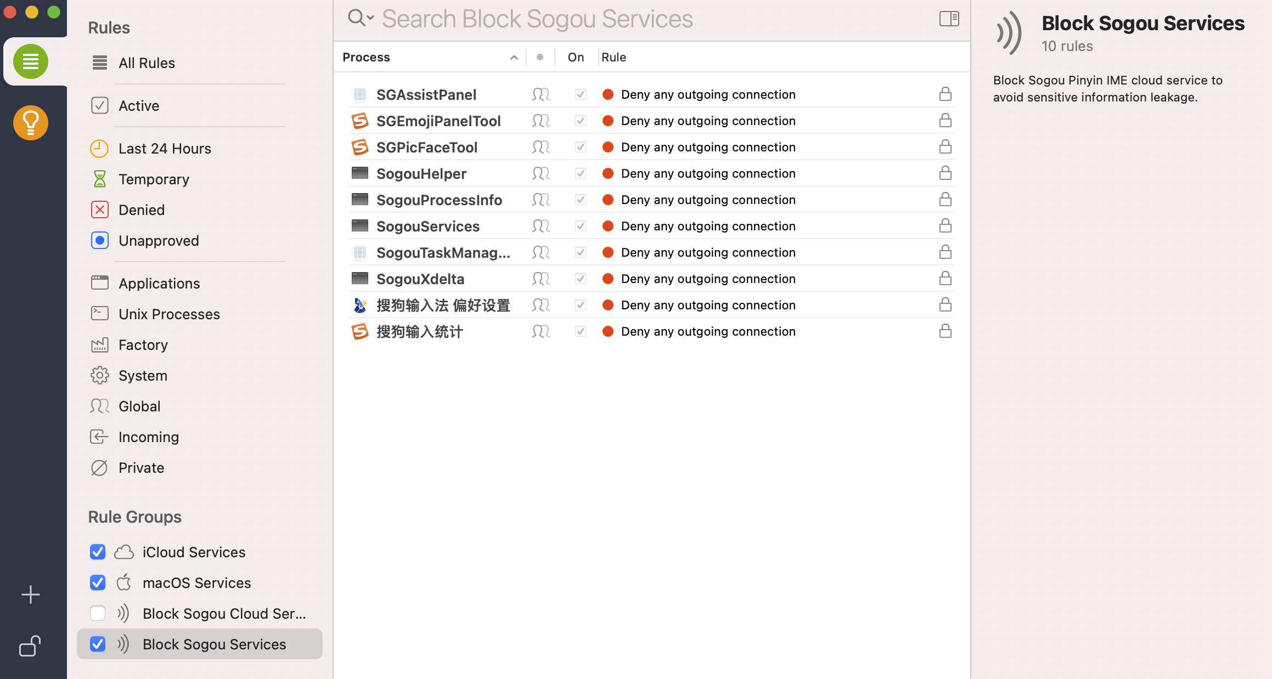Toggle On checkbox for SGEmojiPanelTool rule

point(580,121)
